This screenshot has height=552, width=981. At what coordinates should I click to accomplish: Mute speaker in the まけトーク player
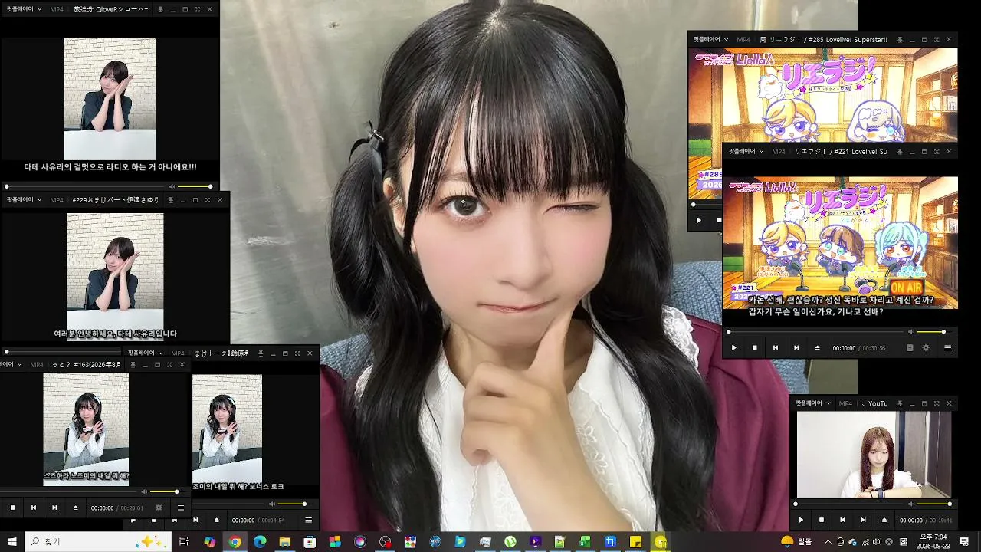[x=271, y=504]
